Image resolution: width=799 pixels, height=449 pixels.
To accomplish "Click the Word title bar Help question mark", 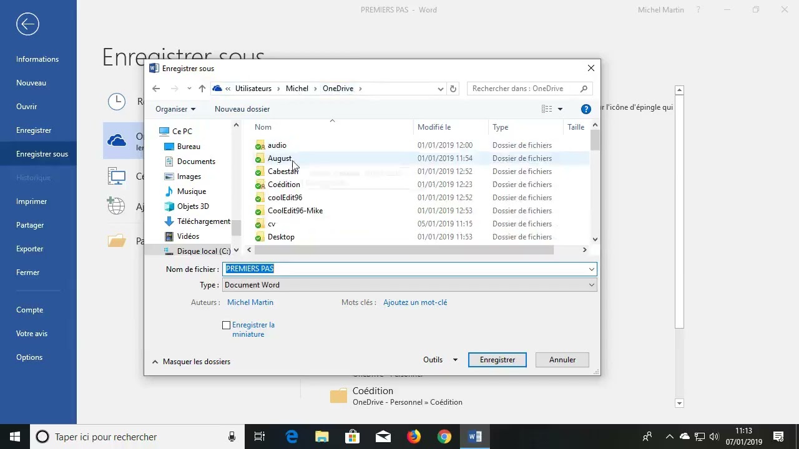I will (699, 10).
